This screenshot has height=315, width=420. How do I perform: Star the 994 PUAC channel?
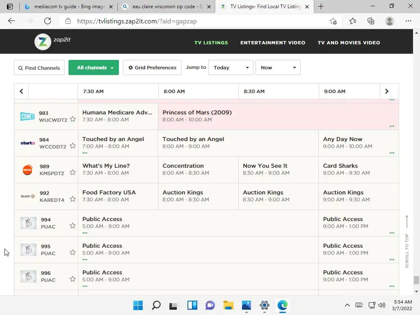pyautogui.click(x=73, y=226)
